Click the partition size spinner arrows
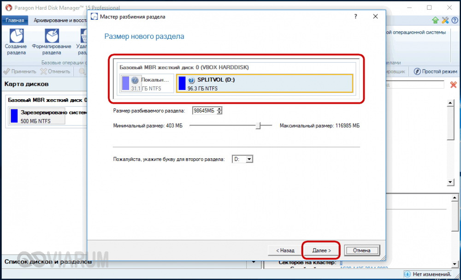 click(x=220, y=111)
